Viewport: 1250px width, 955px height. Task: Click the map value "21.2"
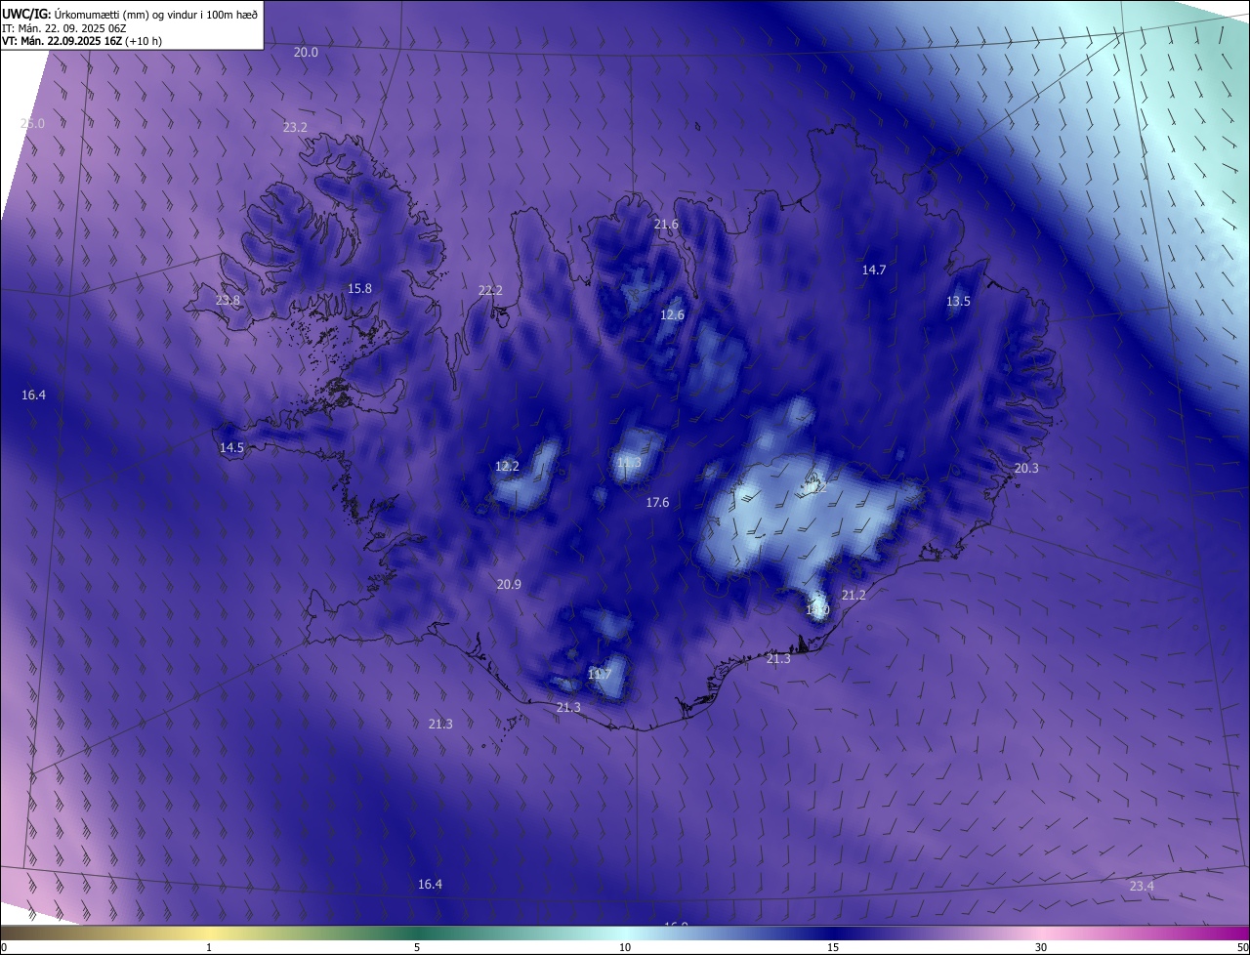854,595
